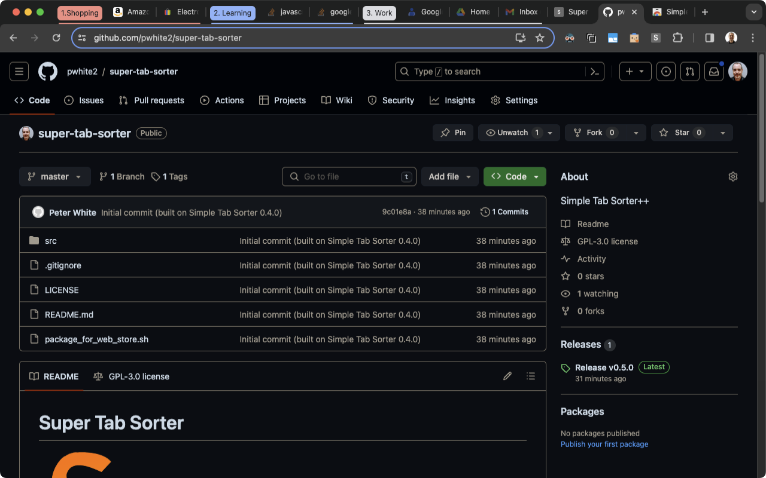Click the GitHub home logo
The width and height of the screenshot is (766, 478).
click(48, 71)
